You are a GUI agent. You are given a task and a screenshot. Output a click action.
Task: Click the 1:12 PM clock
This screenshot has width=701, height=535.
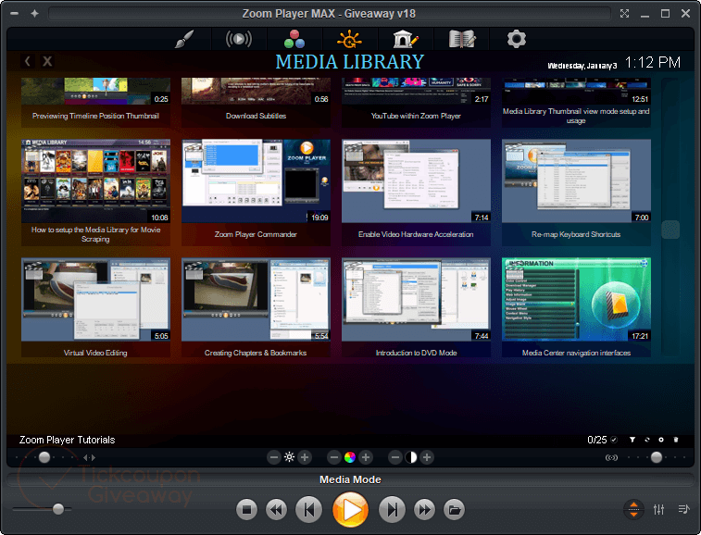[x=652, y=62]
